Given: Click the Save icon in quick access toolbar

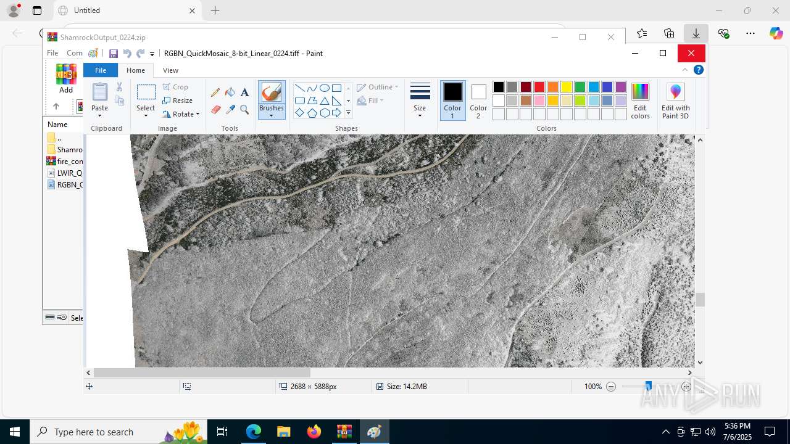Looking at the screenshot, I should (114, 54).
